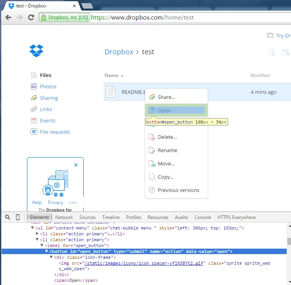Click the DevTools inspect magnifier icon

click(7, 217)
